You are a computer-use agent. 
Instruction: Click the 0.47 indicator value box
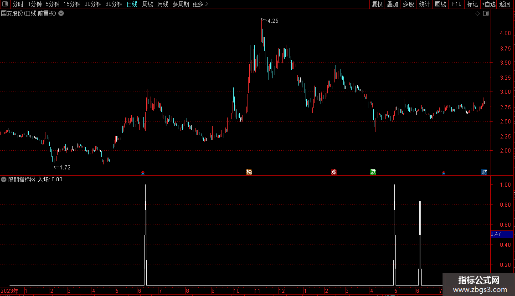coord(501,234)
